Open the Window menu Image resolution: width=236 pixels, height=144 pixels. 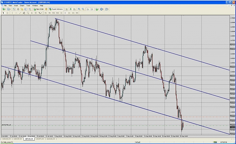(35, 6)
